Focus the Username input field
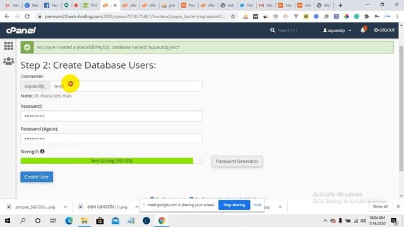This screenshot has width=404, height=227. (126, 86)
